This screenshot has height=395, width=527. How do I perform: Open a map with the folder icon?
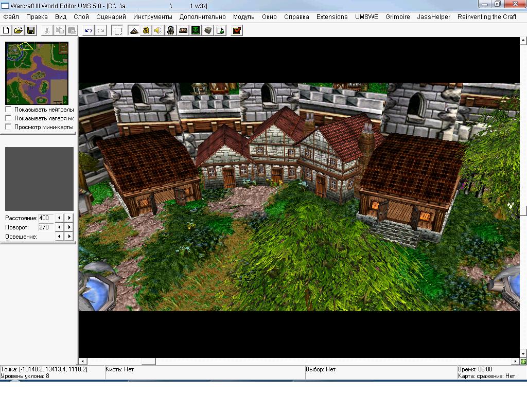[x=19, y=30]
